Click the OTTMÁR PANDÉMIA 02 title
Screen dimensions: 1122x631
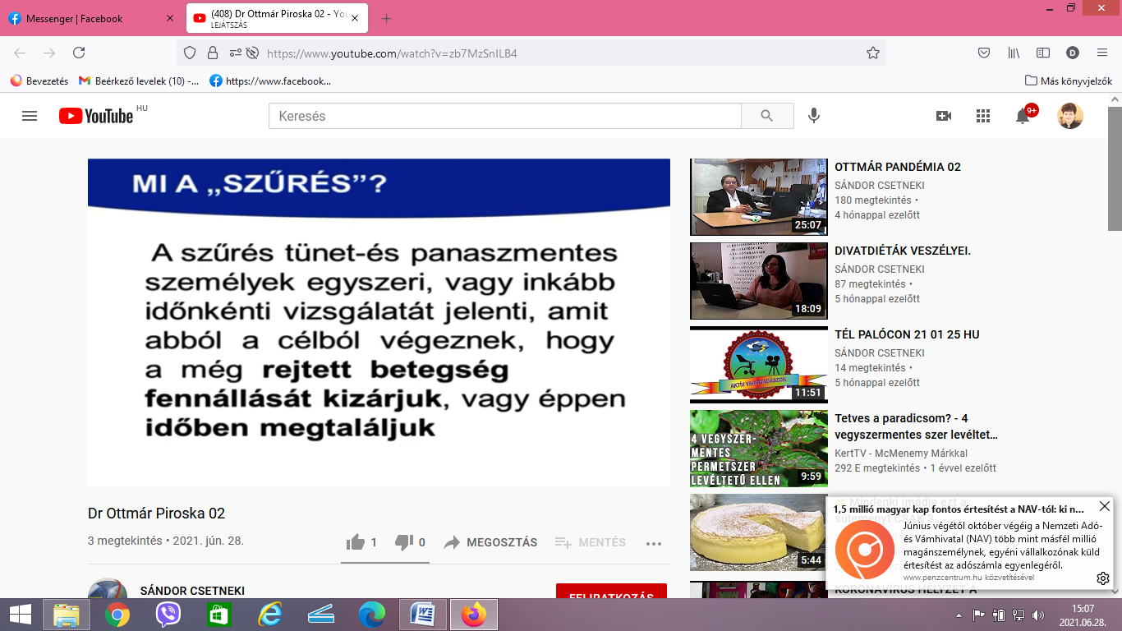[898, 167]
